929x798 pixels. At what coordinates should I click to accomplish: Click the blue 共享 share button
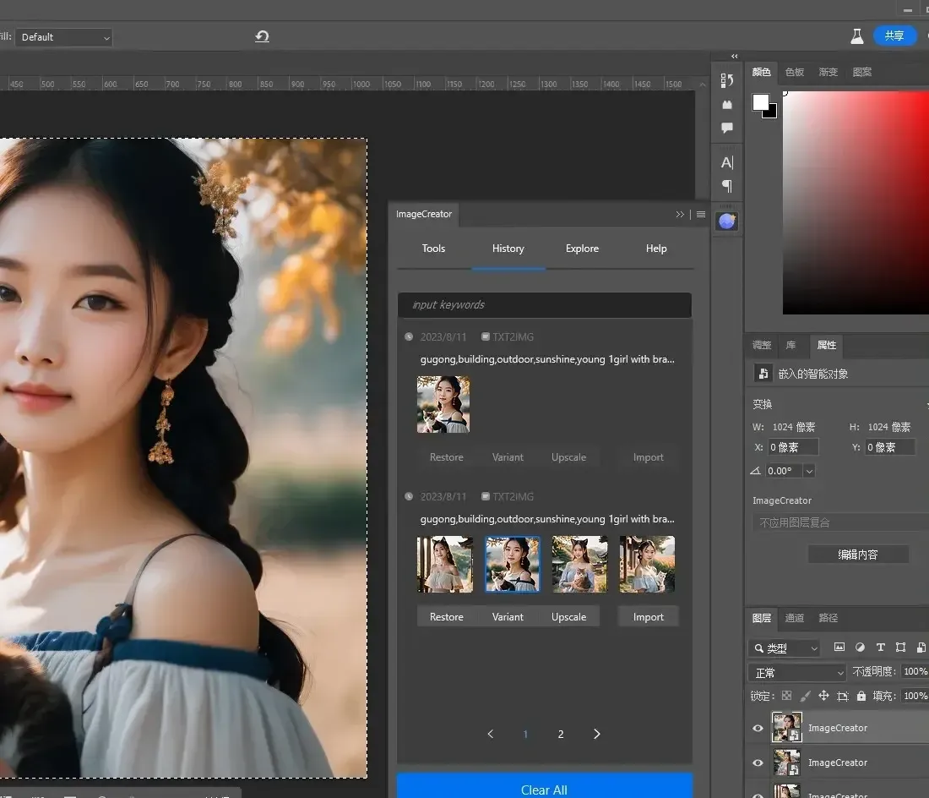pos(894,36)
